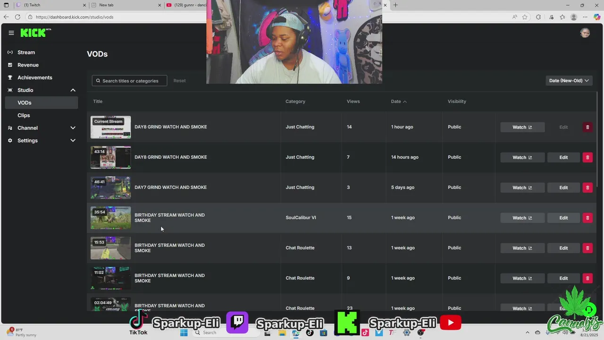604x340 pixels.
Task: Click the Views column header
Action: coord(353,102)
